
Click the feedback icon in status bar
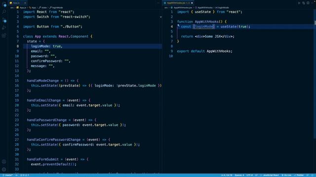(x=308, y=175)
